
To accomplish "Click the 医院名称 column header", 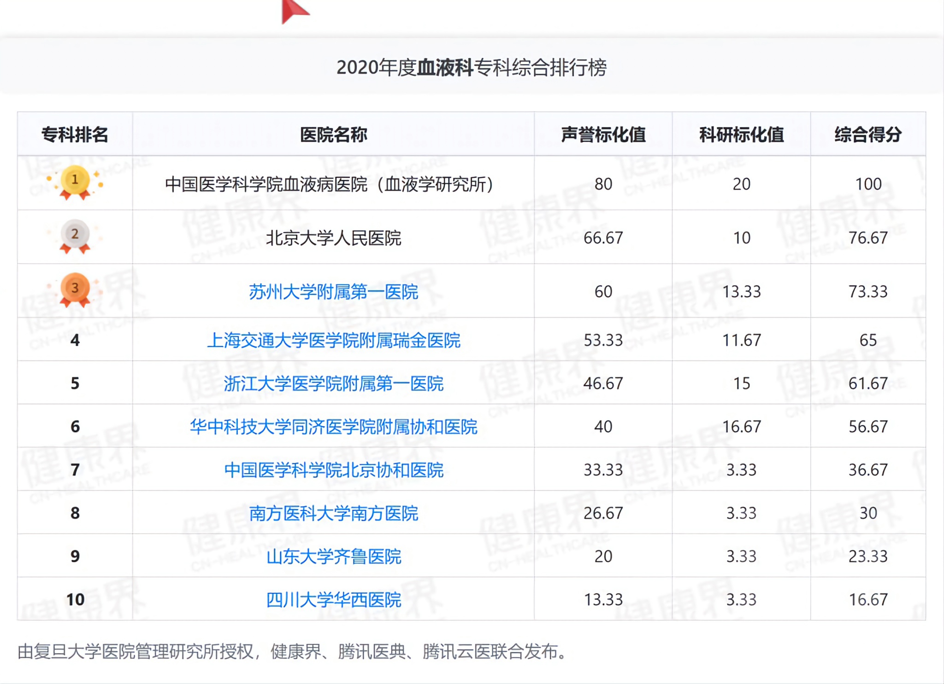I will point(333,134).
